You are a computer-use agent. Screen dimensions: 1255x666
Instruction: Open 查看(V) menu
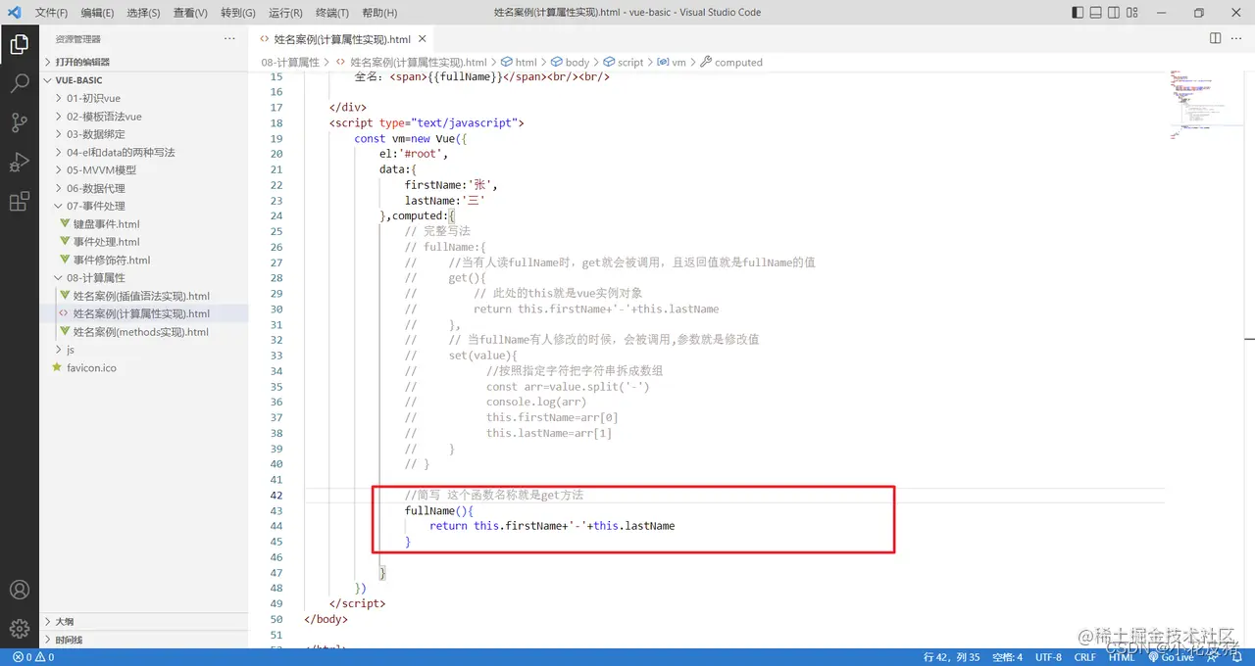[x=190, y=13]
